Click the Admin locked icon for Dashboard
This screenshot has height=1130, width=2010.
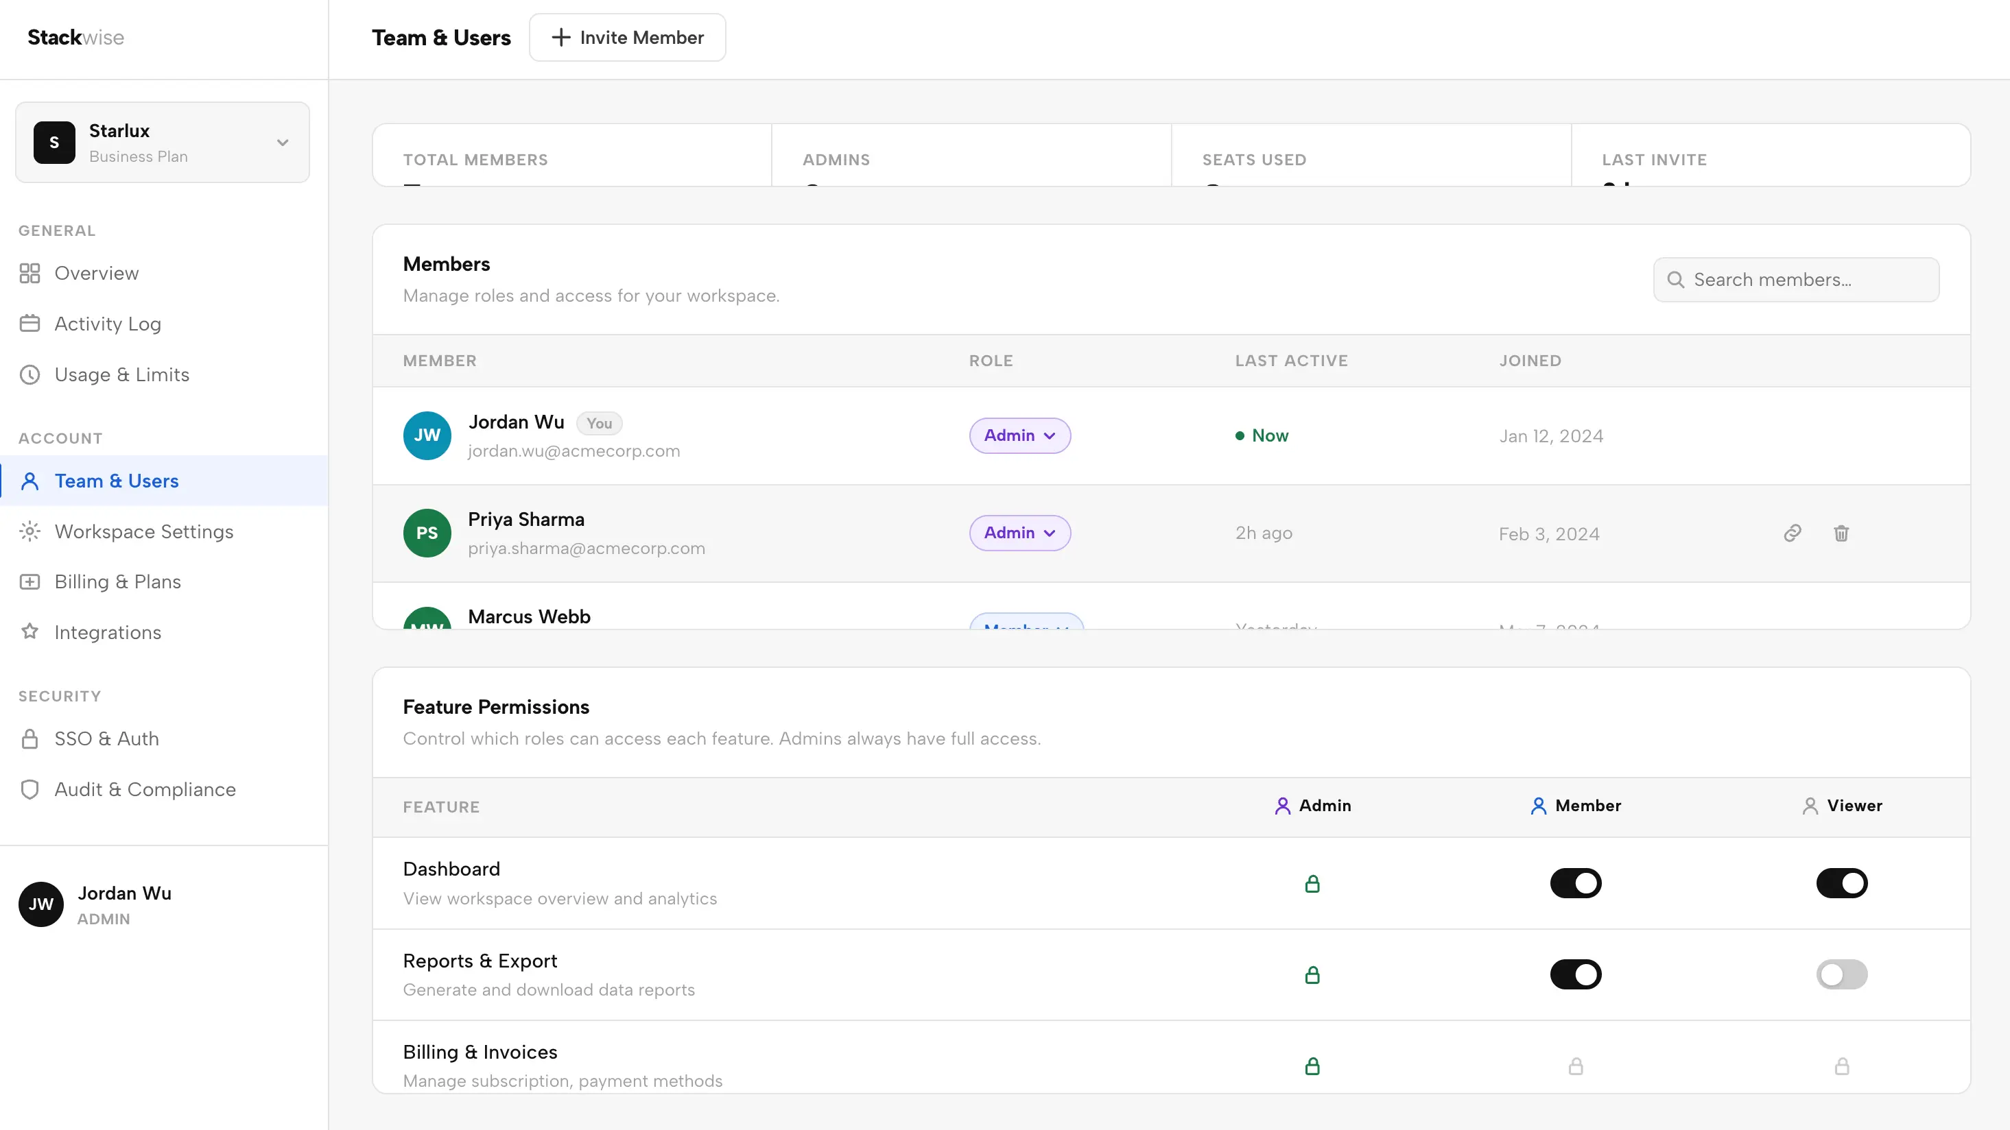pyautogui.click(x=1312, y=884)
